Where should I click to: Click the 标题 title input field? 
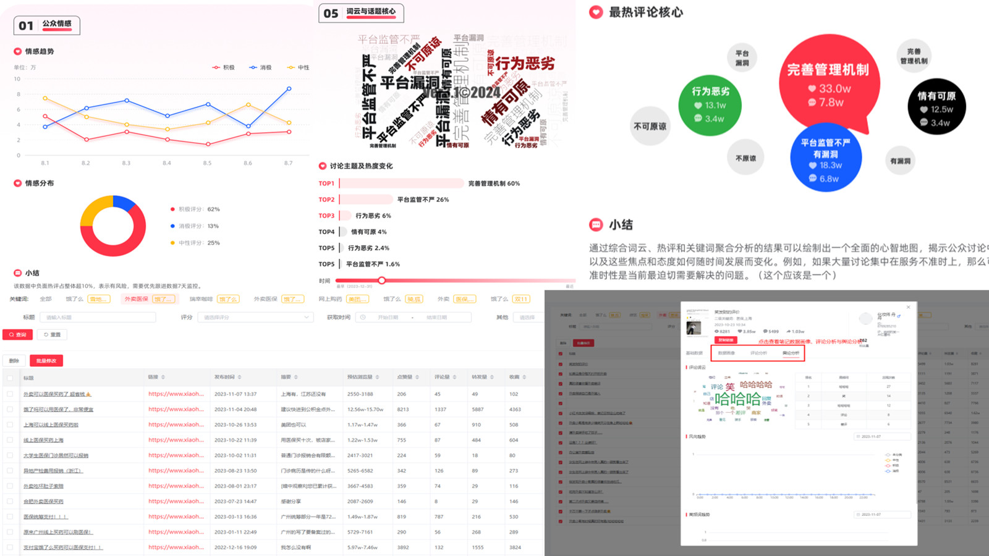point(98,316)
